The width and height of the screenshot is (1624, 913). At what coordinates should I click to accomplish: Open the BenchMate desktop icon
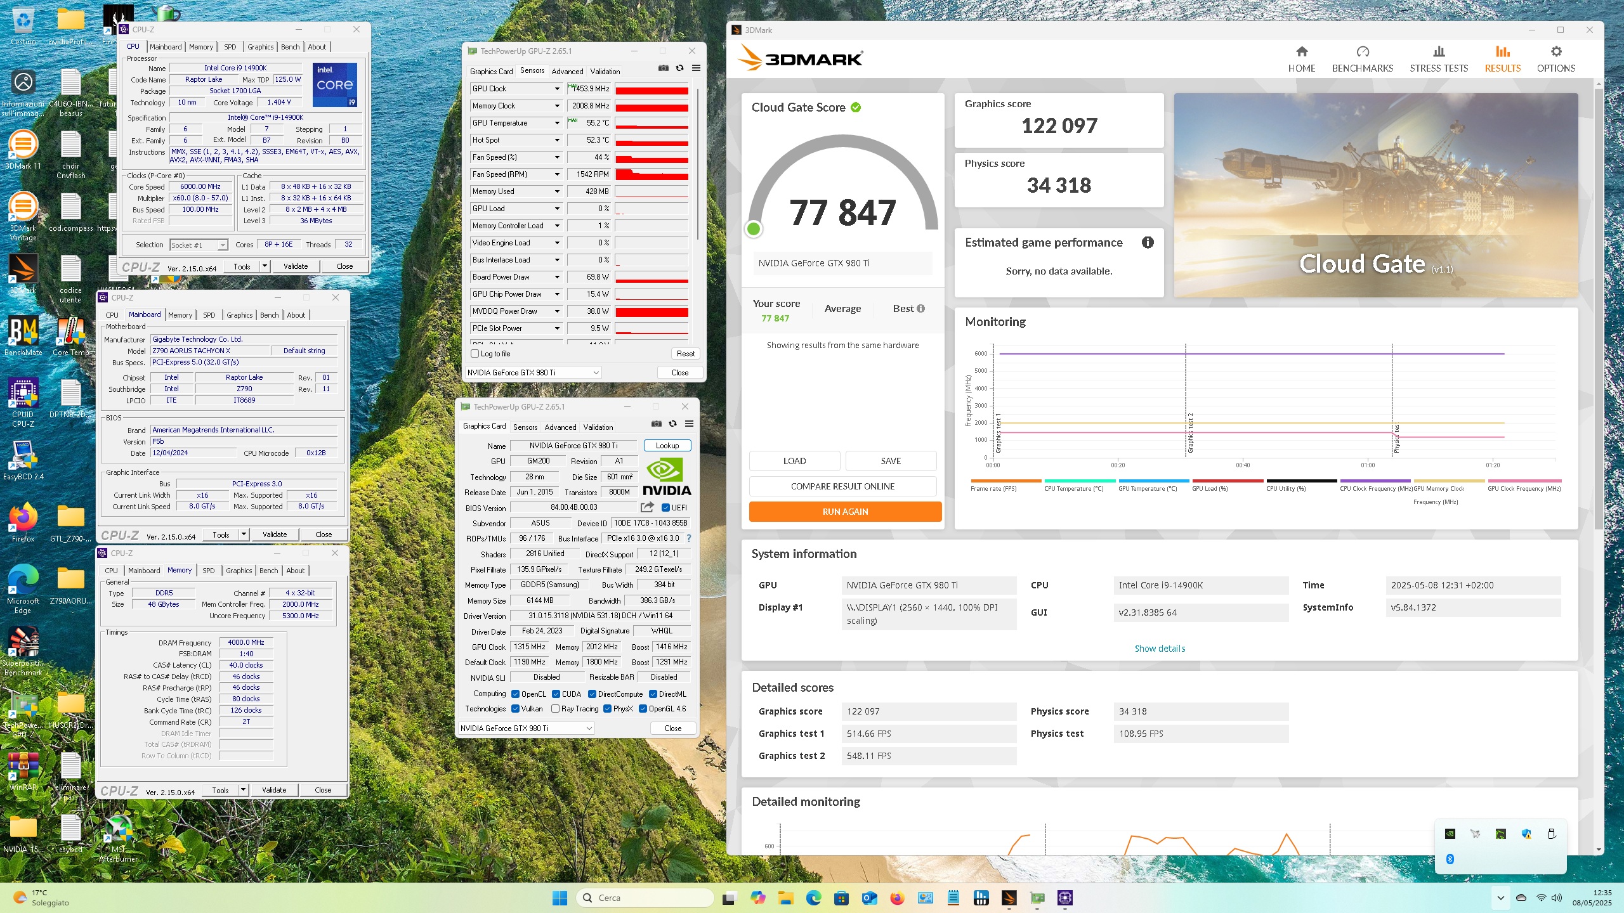tap(23, 336)
